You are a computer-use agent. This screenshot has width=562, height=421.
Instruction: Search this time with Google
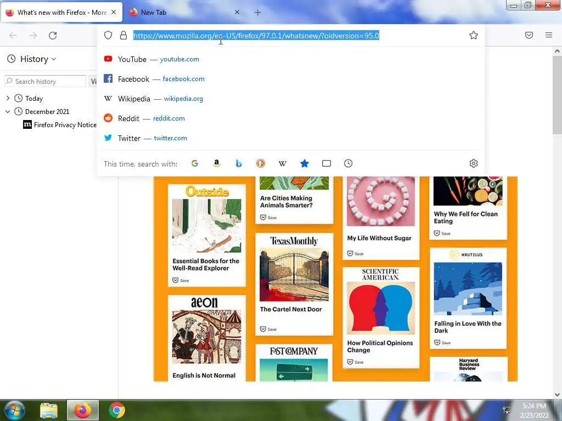(x=195, y=163)
